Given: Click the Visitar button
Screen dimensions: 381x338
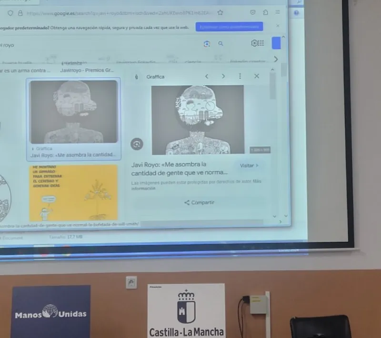Looking at the screenshot, I should [249, 166].
